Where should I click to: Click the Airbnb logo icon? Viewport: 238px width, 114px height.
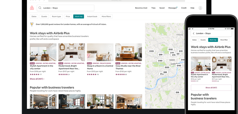32,8
